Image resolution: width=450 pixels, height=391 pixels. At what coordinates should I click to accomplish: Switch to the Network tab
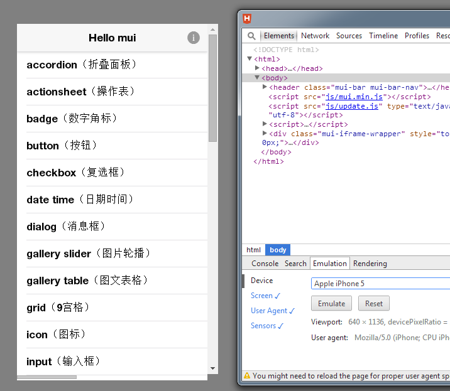(x=315, y=36)
